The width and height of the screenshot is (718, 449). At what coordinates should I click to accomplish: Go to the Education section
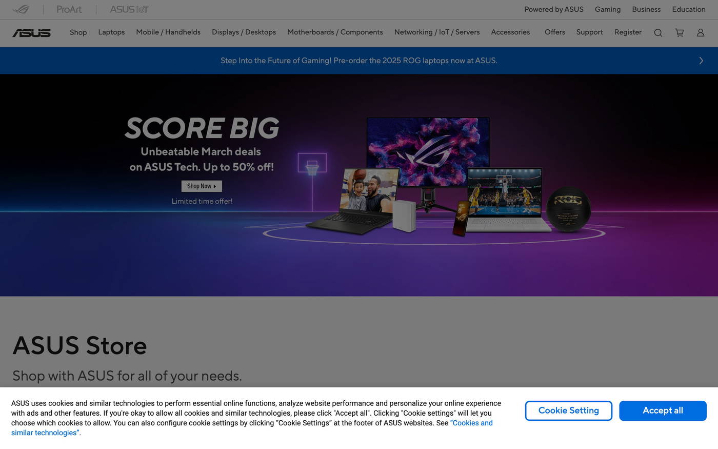pyautogui.click(x=688, y=9)
